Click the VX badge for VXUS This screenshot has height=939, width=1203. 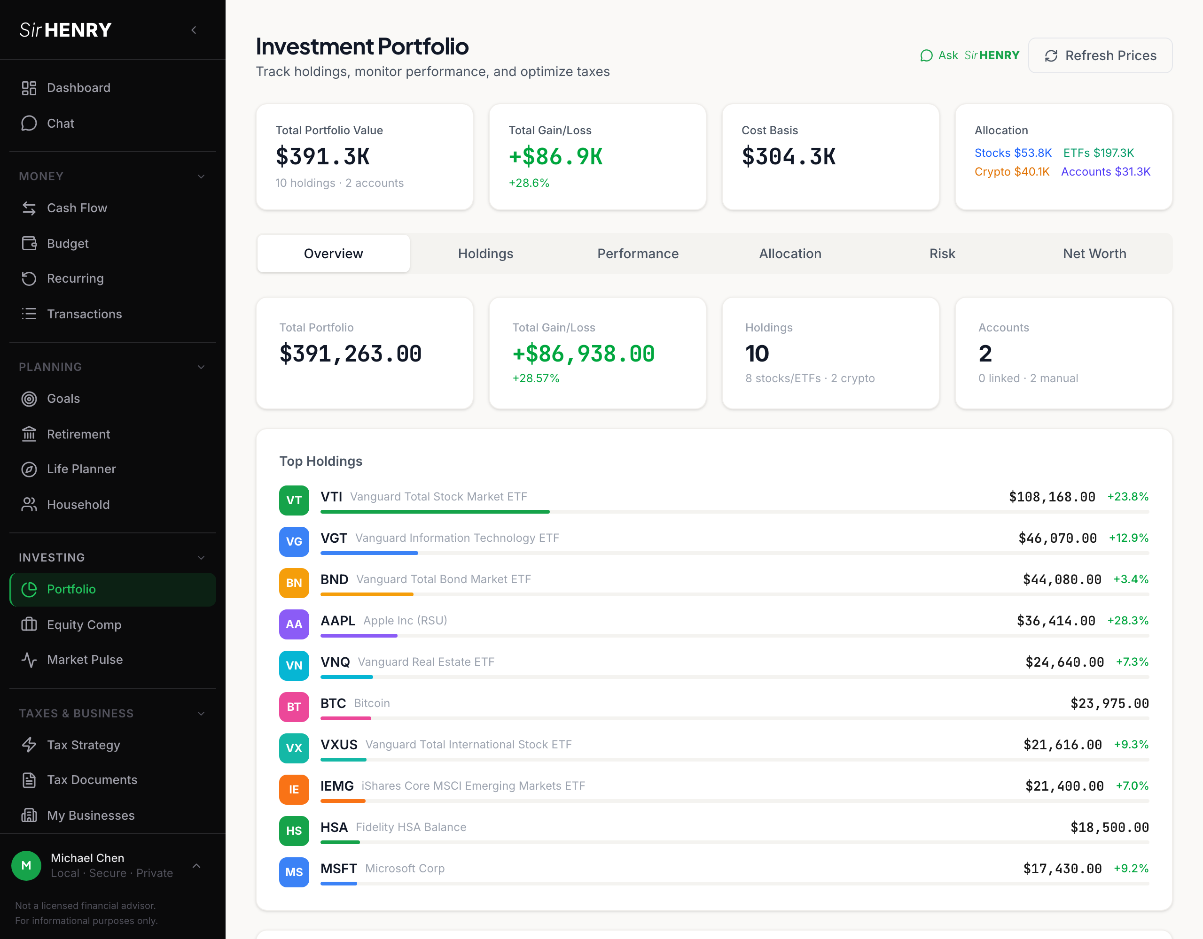coord(294,748)
